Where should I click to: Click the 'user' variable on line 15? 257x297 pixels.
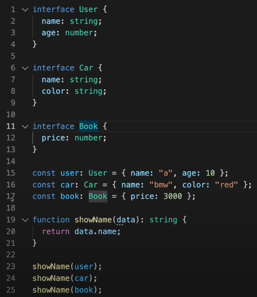pyautogui.click(x=70, y=173)
